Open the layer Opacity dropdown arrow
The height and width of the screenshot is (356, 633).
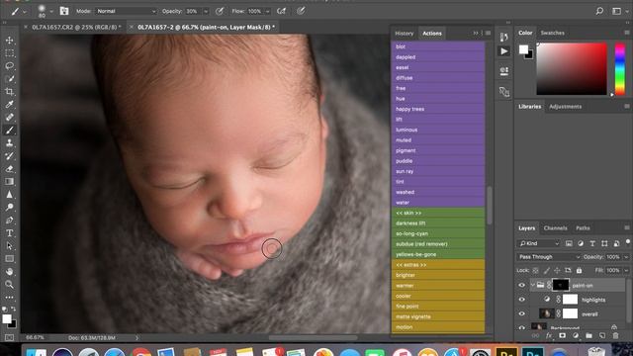point(626,257)
